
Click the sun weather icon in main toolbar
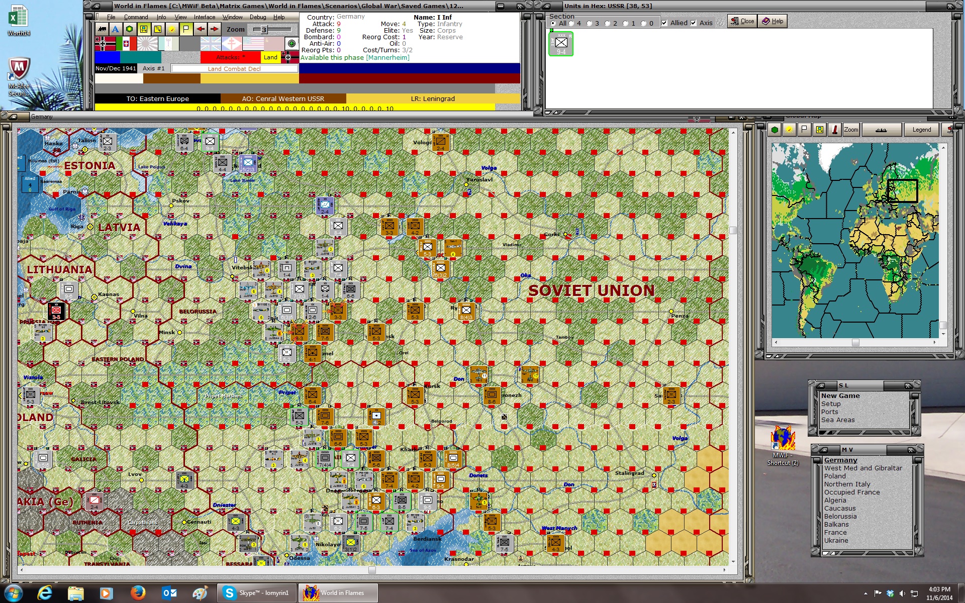(172, 29)
